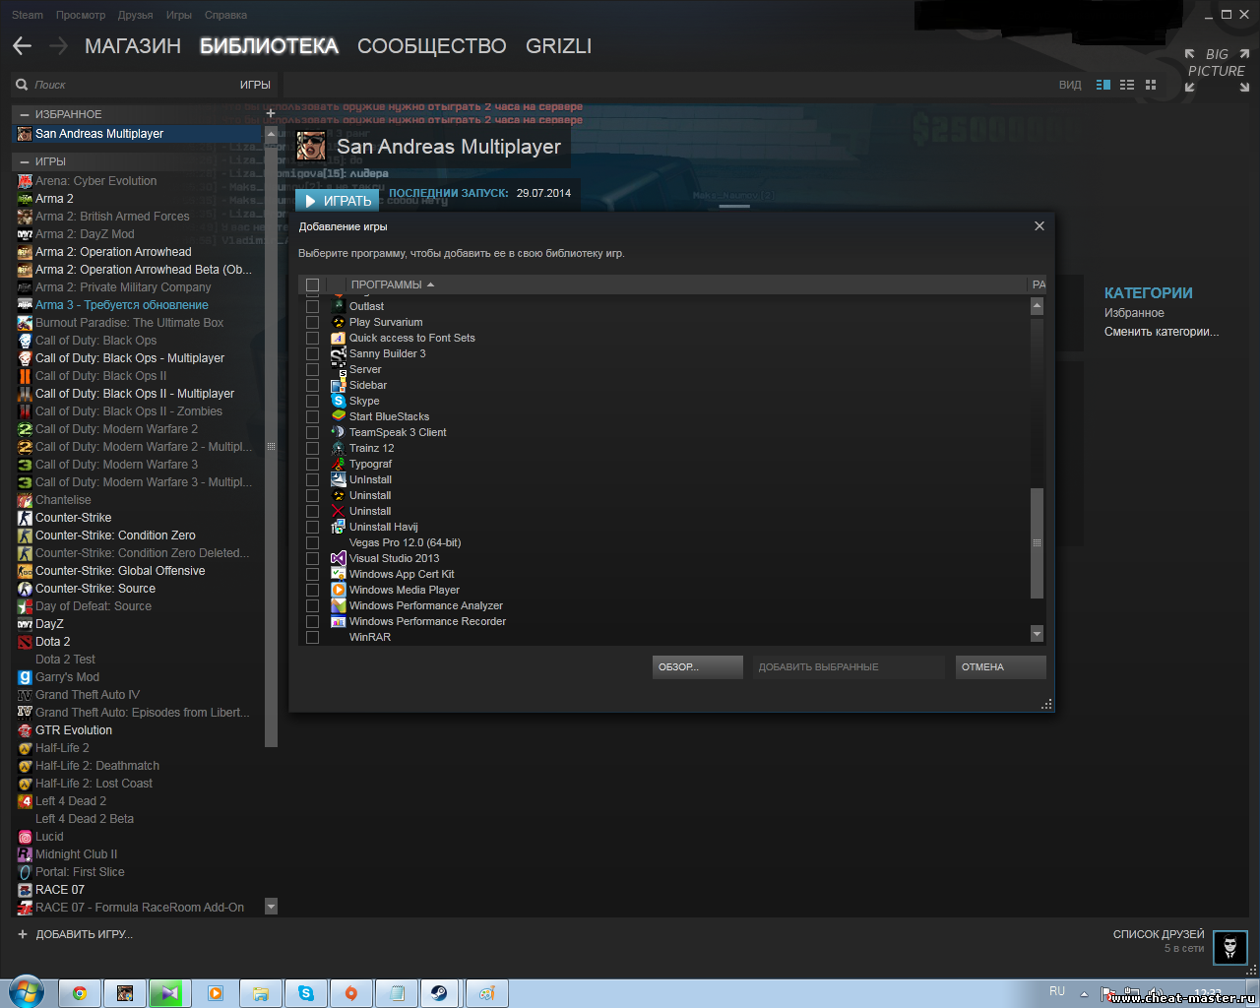Image resolution: width=1260 pixels, height=1008 pixels.
Task: Tick the Windows Media Player checkbox
Action: (x=312, y=591)
